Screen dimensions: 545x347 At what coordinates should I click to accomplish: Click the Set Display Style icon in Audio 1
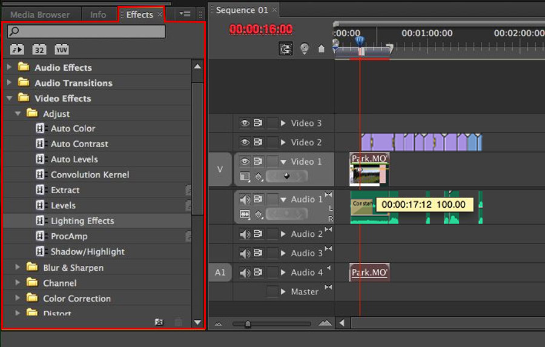click(x=245, y=214)
